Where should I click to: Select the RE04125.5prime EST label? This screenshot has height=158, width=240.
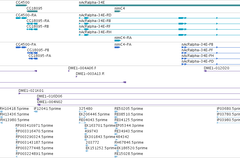pyautogui.click(x=129, y=120)
